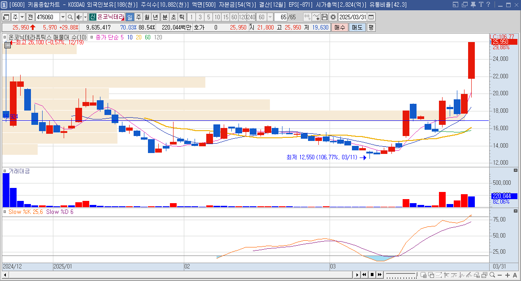Open the calendar date picker icon
Screen dimensions: 521x281
click(x=372, y=17)
